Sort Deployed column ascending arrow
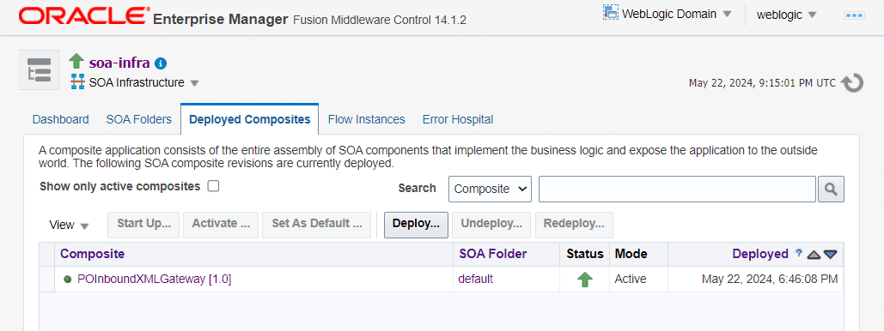 click(x=814, y=255)
